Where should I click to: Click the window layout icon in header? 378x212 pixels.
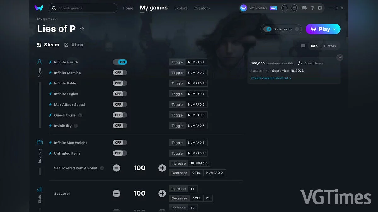[x=294, y=8]
